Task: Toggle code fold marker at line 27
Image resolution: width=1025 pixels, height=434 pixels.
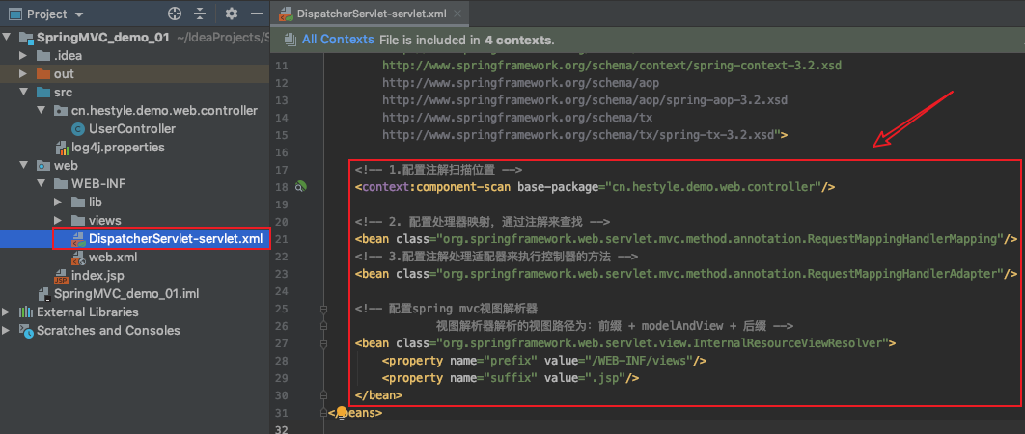Action: tap(323, 343)
